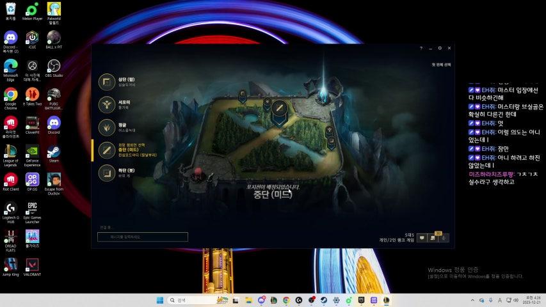This screenshot has height=307, width=546.
Task: Open the League client help question mark
Action: point(421,49)
